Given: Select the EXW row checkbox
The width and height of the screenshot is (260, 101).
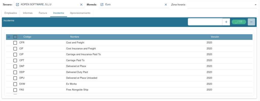Looking at the screenshot, I should (15, 84).
